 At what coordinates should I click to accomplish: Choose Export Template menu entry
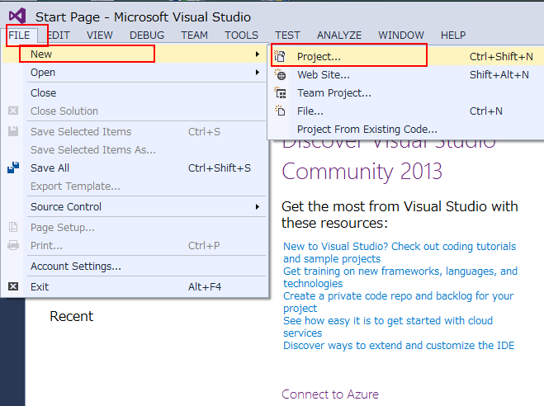pos(135,186)
